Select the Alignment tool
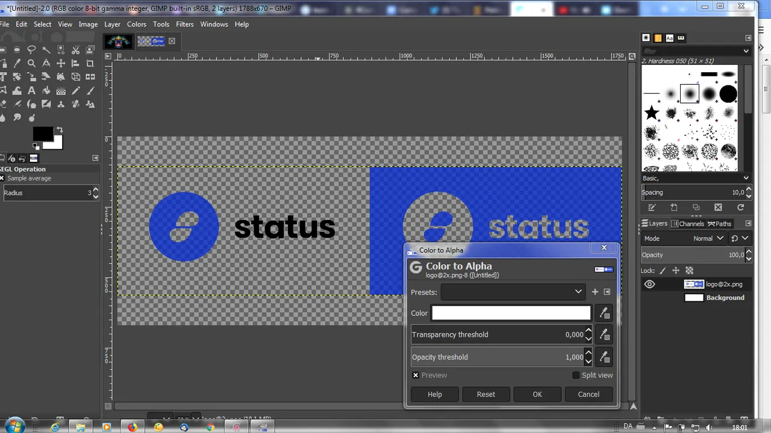The height and width of the screenshot is (433, 771). 75,63
